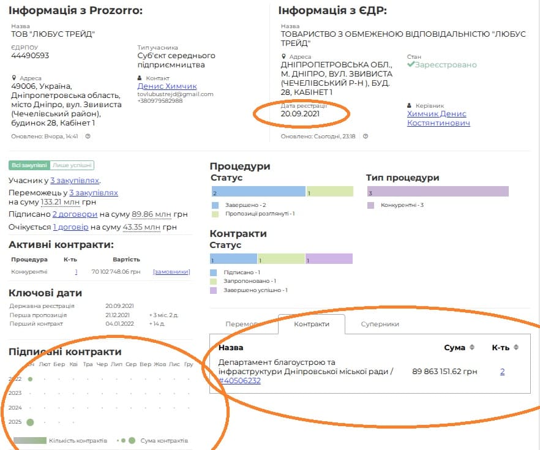Click the purple 'Конкурентні' procedure type bar
This screenshot has width=540, height=450.
click(x=437, y=192)
